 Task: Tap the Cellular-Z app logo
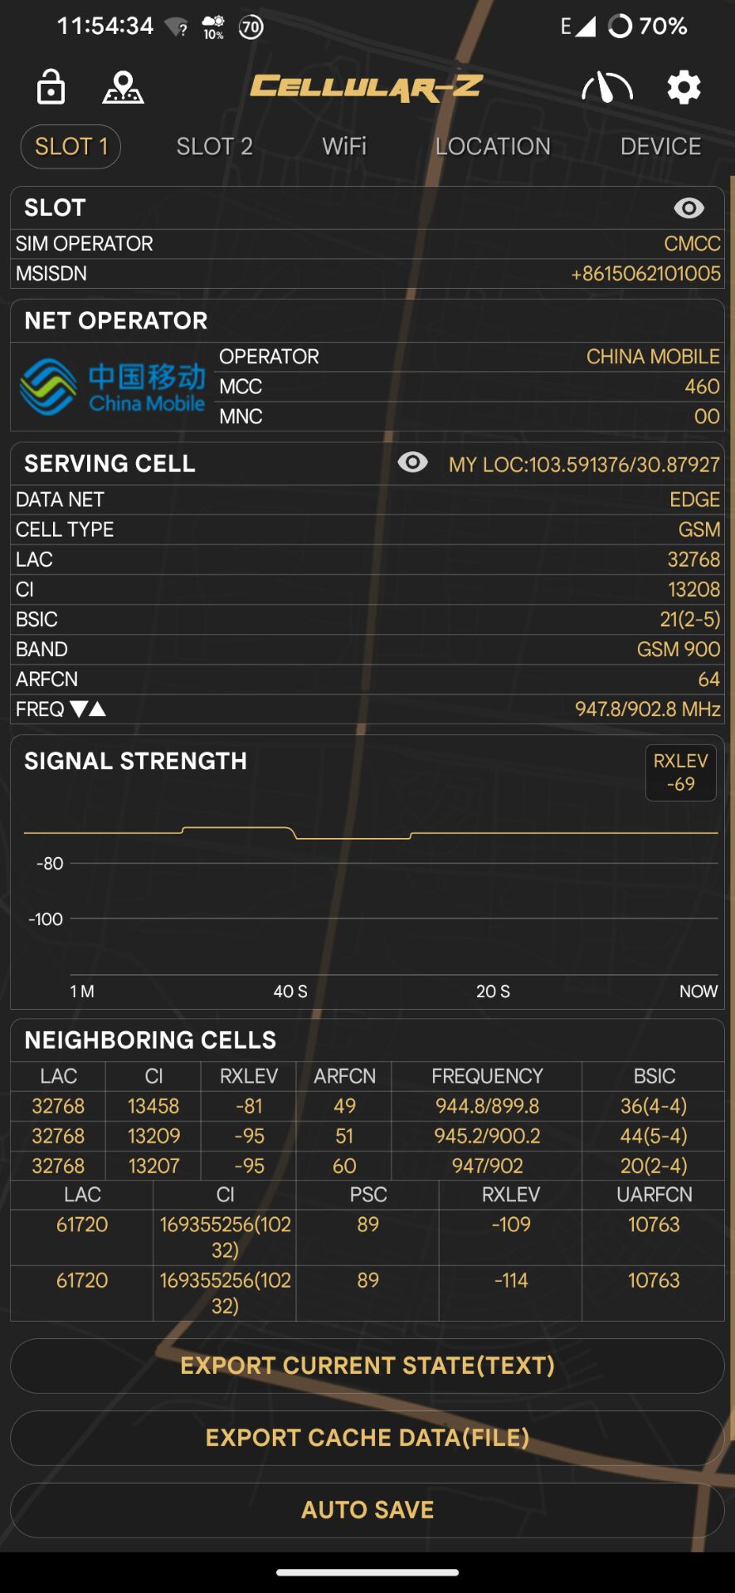point(367,87)
